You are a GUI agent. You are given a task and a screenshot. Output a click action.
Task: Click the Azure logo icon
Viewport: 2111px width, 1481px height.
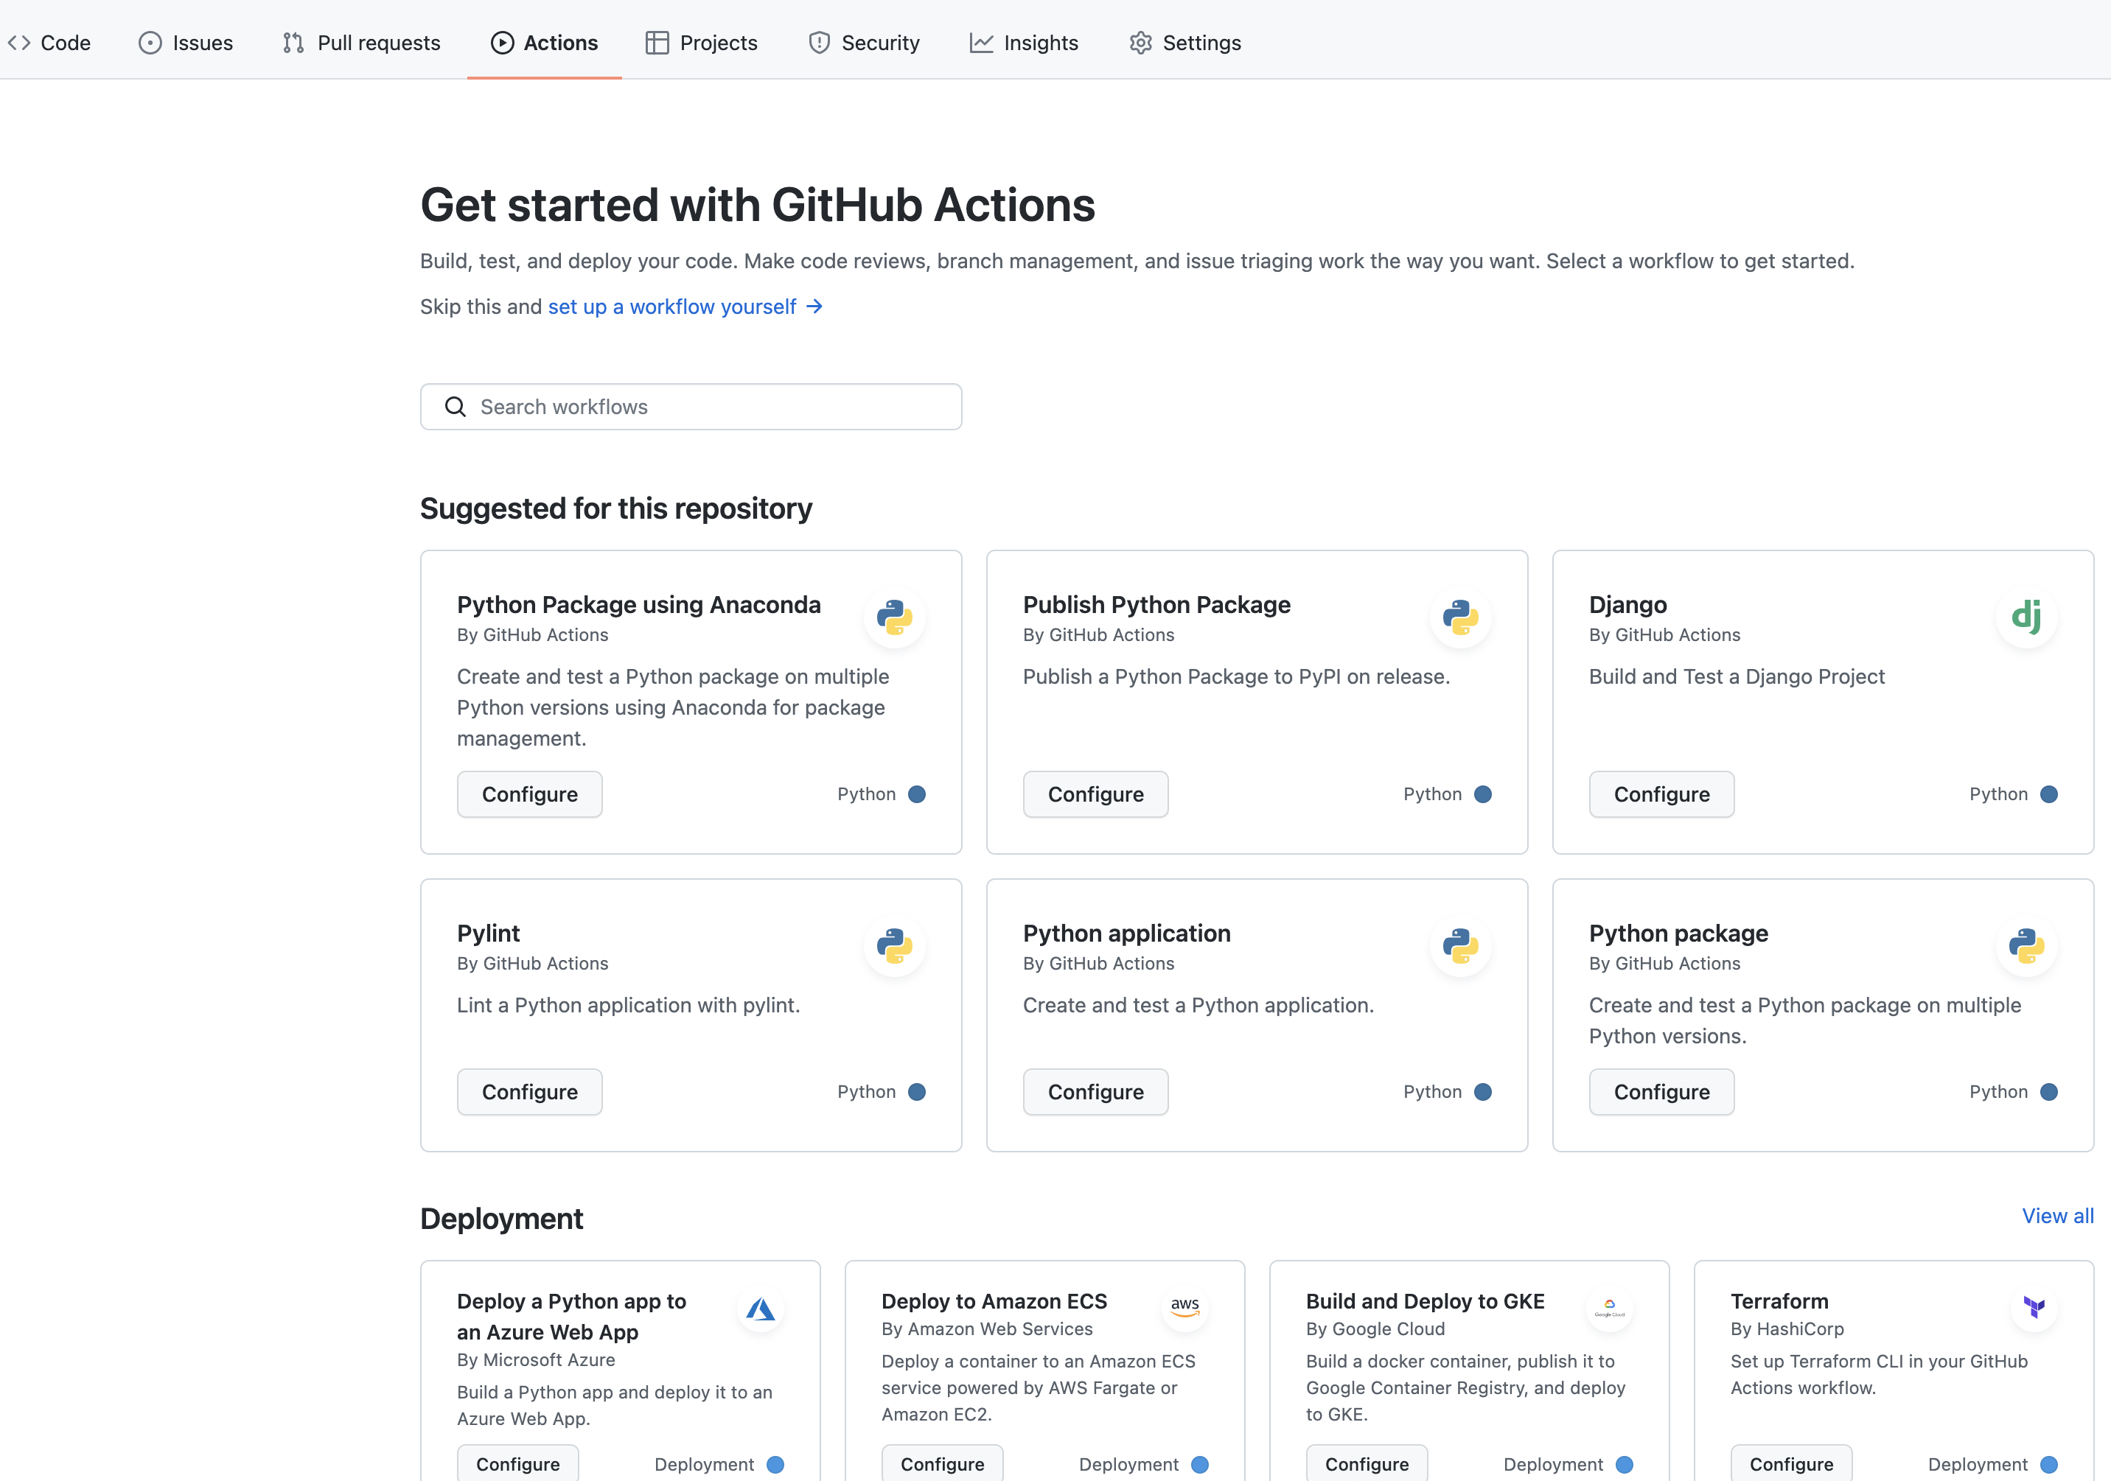pos(761,1309)
